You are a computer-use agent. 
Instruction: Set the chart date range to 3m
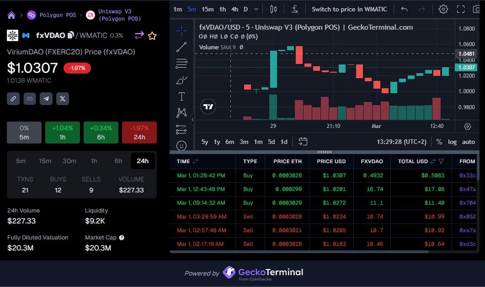pos(244,142)
